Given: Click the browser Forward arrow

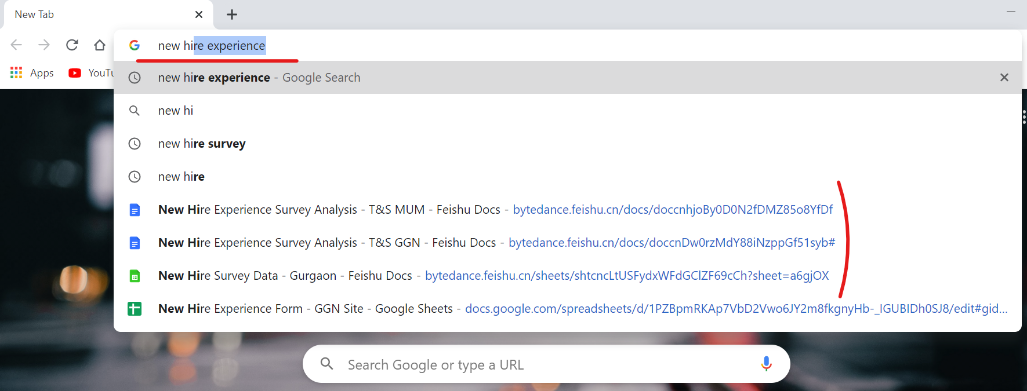Looking at the screenshot, I should [44, 45].
